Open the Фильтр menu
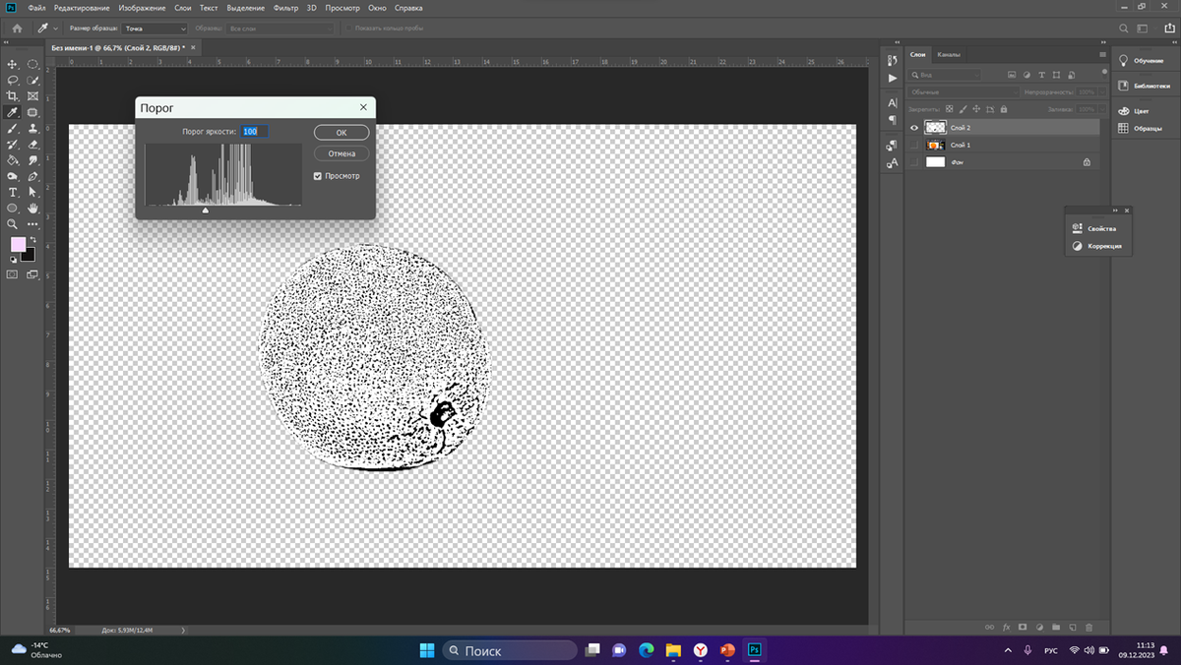This screenshot has height=665, width=1181. (285, 7)
